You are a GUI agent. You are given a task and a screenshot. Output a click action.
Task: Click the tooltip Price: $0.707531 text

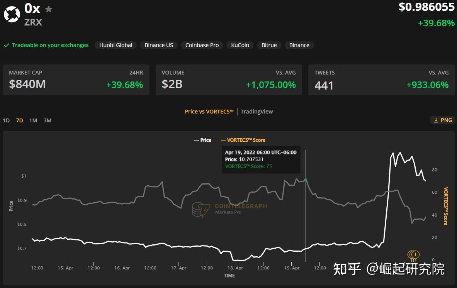point(244,159)
